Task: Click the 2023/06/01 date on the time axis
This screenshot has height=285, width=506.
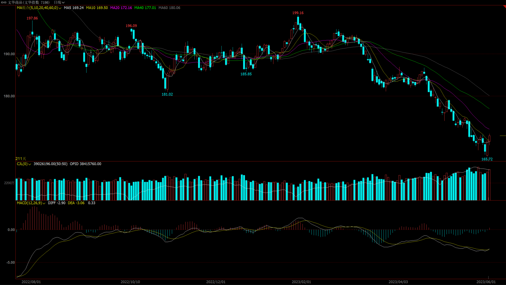Action: (486, 282)
